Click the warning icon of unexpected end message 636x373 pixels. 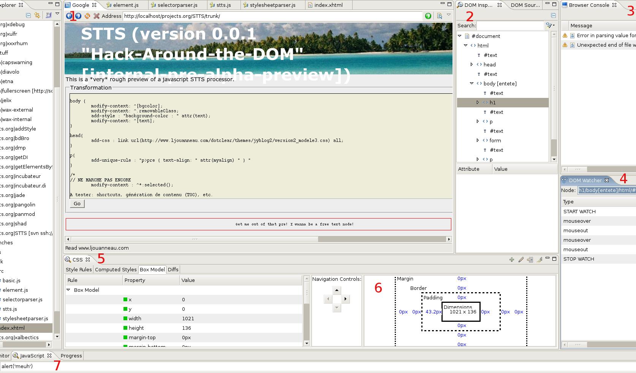coord(565,45)
